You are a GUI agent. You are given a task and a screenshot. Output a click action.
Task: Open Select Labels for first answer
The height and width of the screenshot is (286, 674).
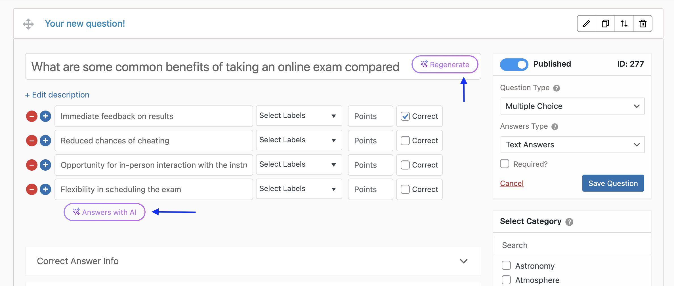pyautogui.click(x=299, y=116)
